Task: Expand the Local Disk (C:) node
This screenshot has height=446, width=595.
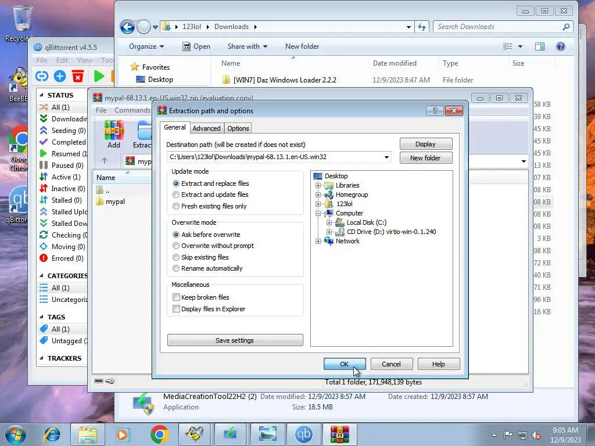Action: 329,222
